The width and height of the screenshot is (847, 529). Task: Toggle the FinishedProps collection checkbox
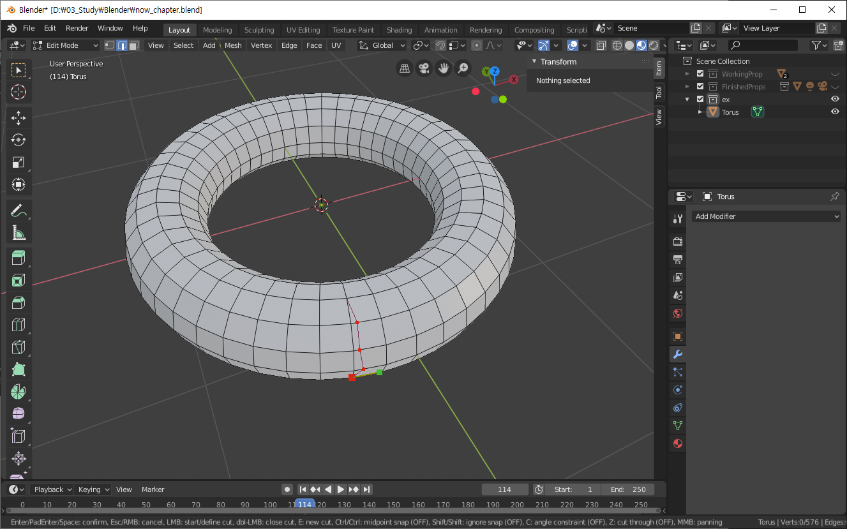700,87
